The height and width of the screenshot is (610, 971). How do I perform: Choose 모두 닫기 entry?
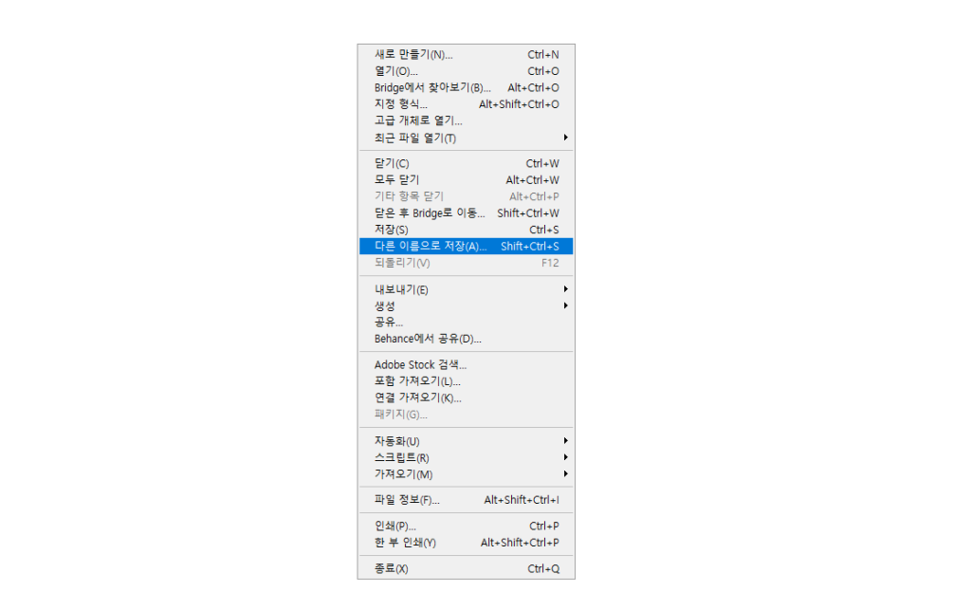(x=466, y=180)
